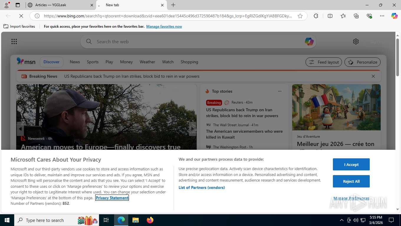401x226 pixels.
Task: Open the Money tab
Action: [126, 62]
